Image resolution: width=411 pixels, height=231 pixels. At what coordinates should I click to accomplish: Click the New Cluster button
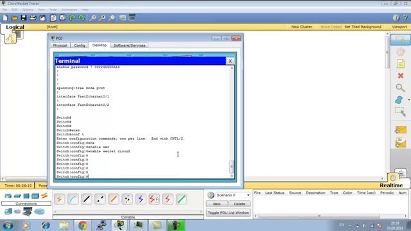click(x=302, y=27)
